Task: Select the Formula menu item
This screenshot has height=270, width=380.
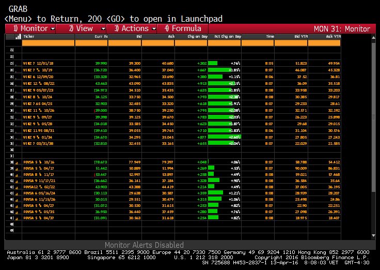Action: [x=183, y=28]
